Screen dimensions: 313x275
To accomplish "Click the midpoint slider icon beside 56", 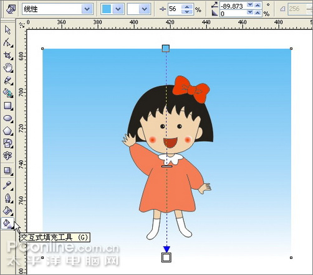I will [163, 9].
